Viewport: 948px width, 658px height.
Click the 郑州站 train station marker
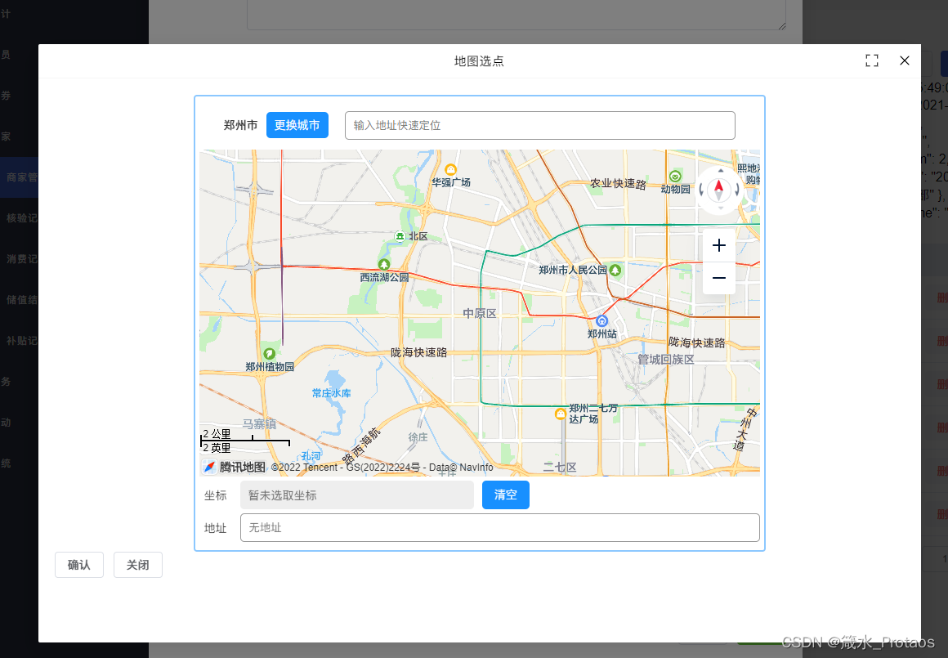tap(601, 322)
